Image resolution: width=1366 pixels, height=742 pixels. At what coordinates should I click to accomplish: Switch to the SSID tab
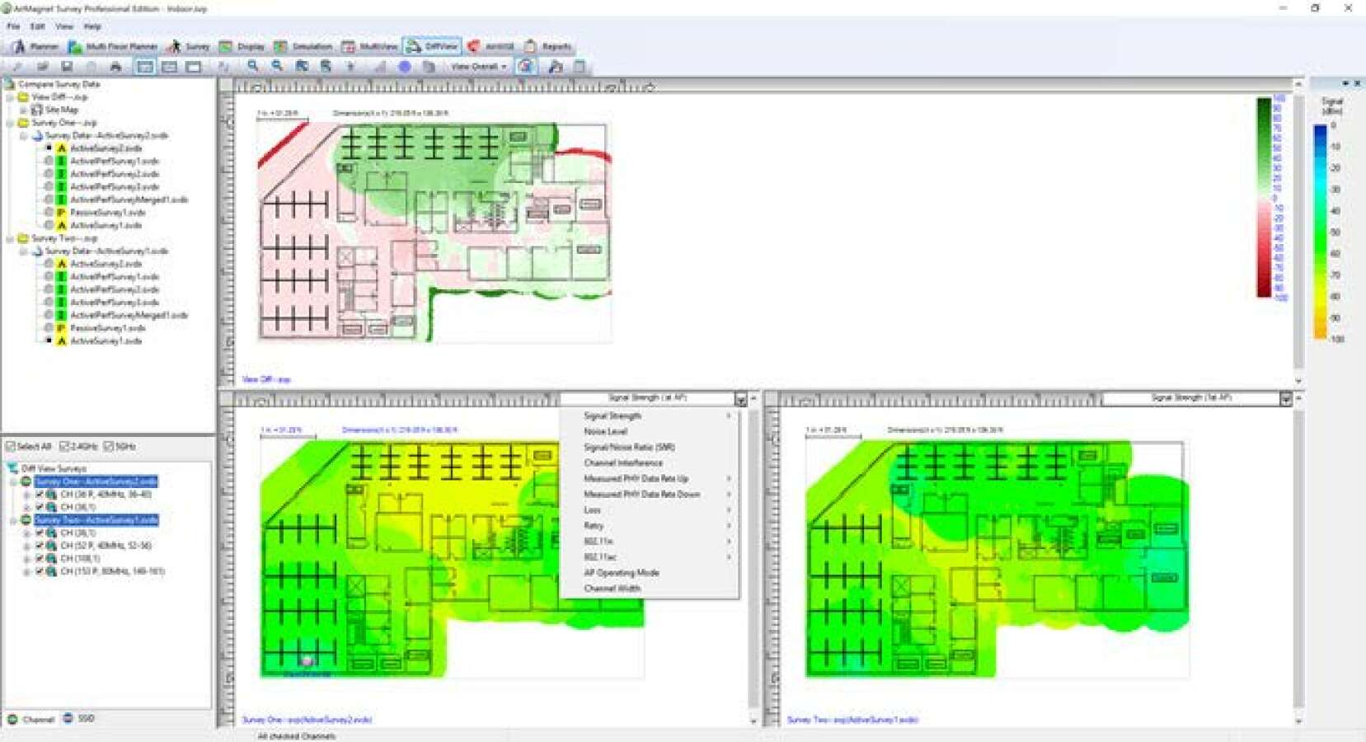(x=80, y=719)
